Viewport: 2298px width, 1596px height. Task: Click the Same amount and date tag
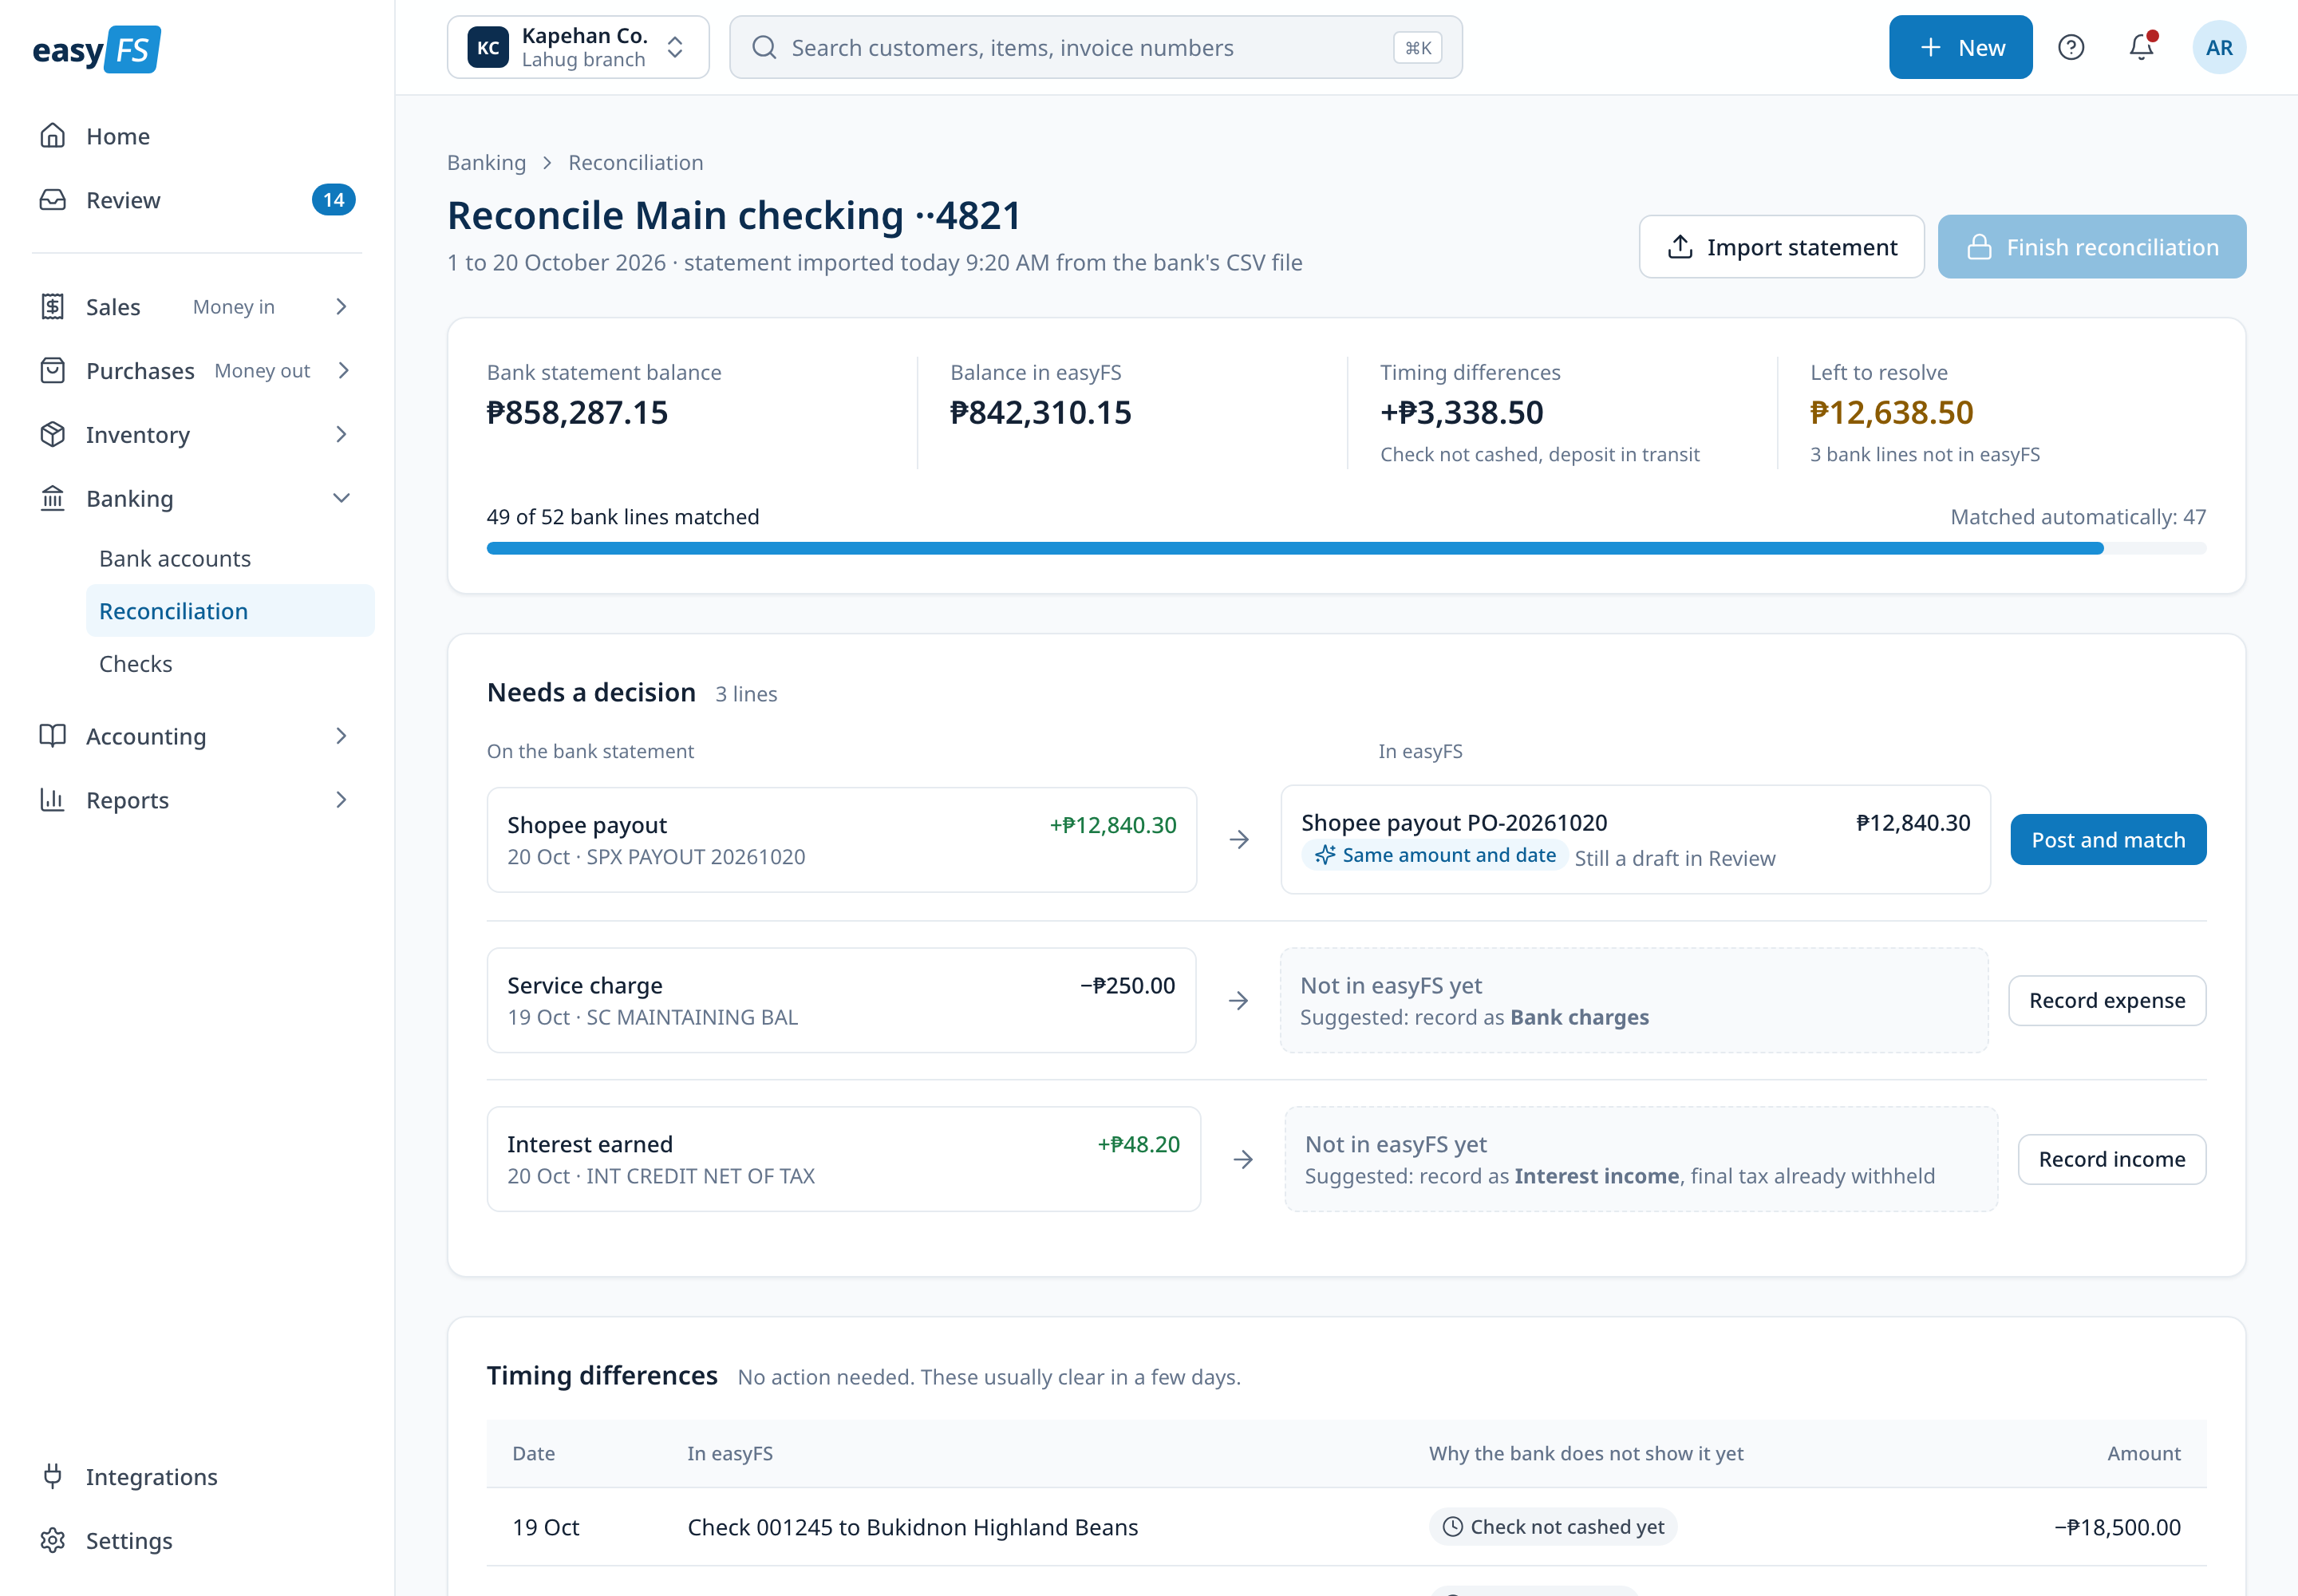pos(1435,855)
